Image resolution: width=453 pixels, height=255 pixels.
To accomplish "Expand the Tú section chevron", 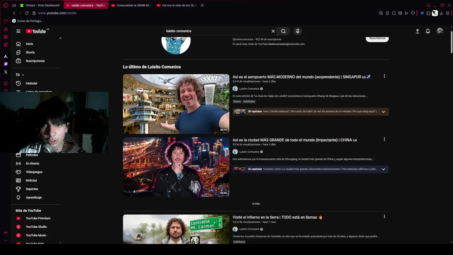I will [23, 75].
